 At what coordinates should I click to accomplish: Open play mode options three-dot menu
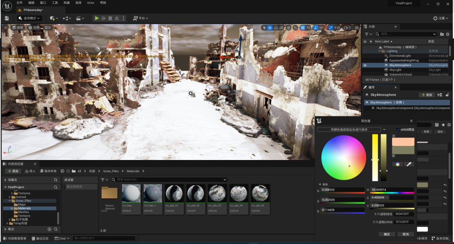pyautogui.click(x=123, y=18)
